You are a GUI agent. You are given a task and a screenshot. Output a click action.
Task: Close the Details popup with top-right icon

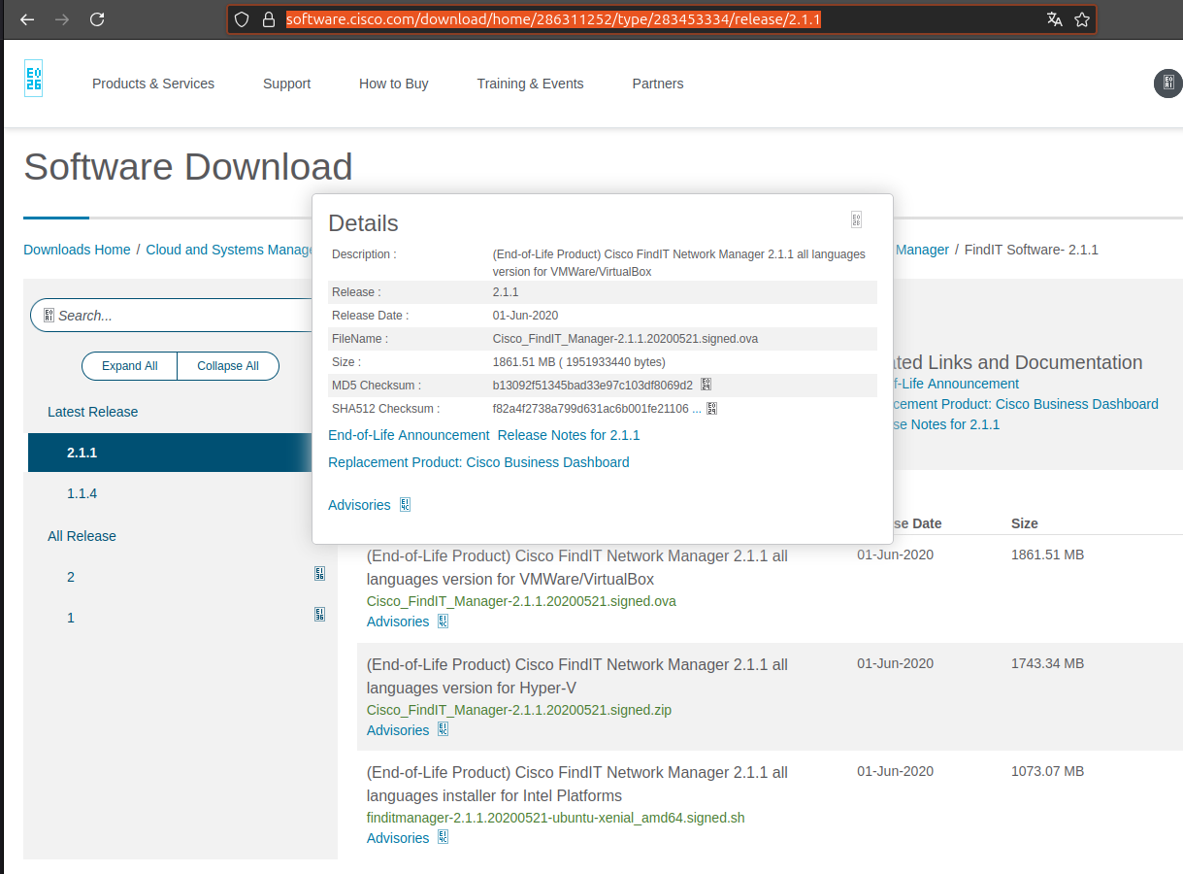856,219
